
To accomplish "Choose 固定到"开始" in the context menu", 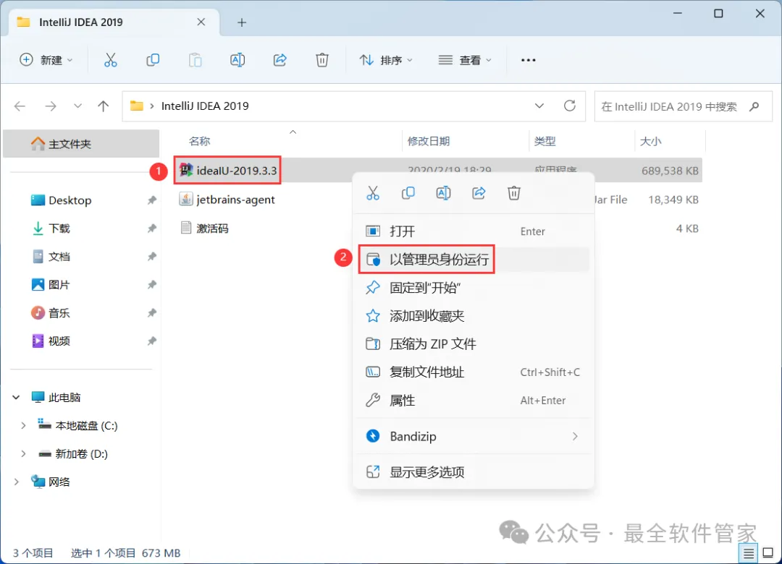I will click(474, 288).
